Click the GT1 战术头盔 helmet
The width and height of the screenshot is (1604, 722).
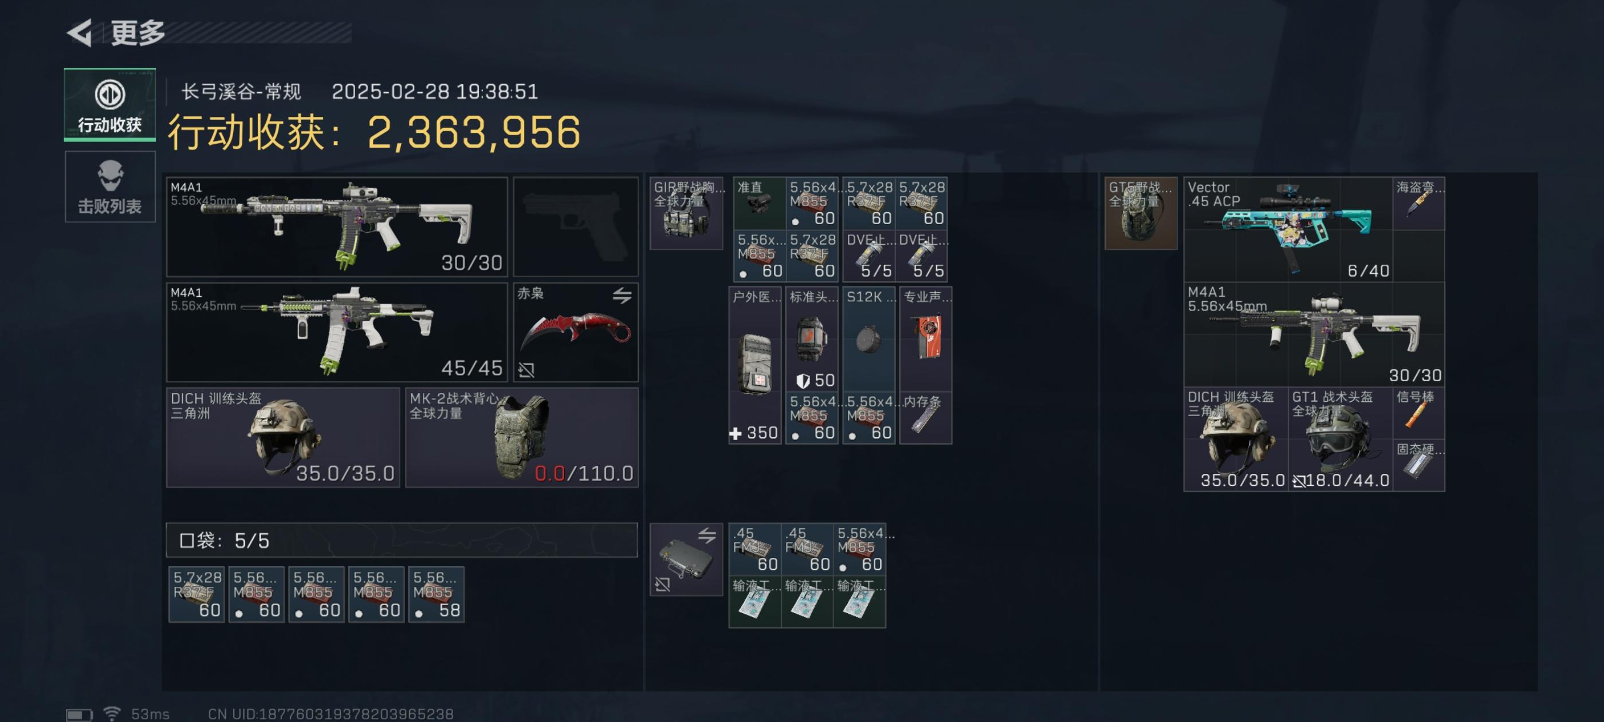(1340, 439)
